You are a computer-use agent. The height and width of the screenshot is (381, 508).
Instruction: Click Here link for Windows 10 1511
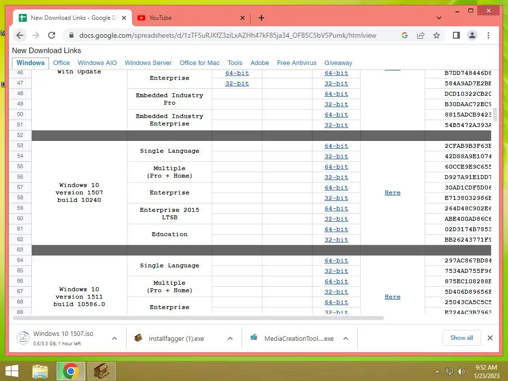[x=392, y=297]
